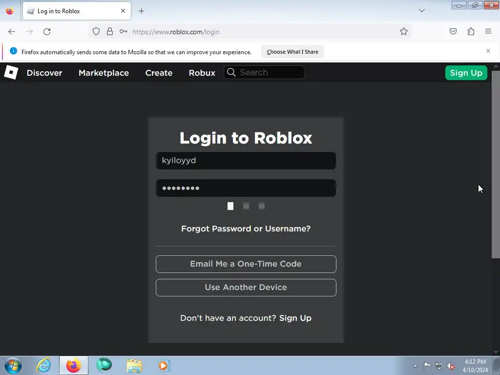Click the network tray icon
500x375 pixels.
[439, 366]
